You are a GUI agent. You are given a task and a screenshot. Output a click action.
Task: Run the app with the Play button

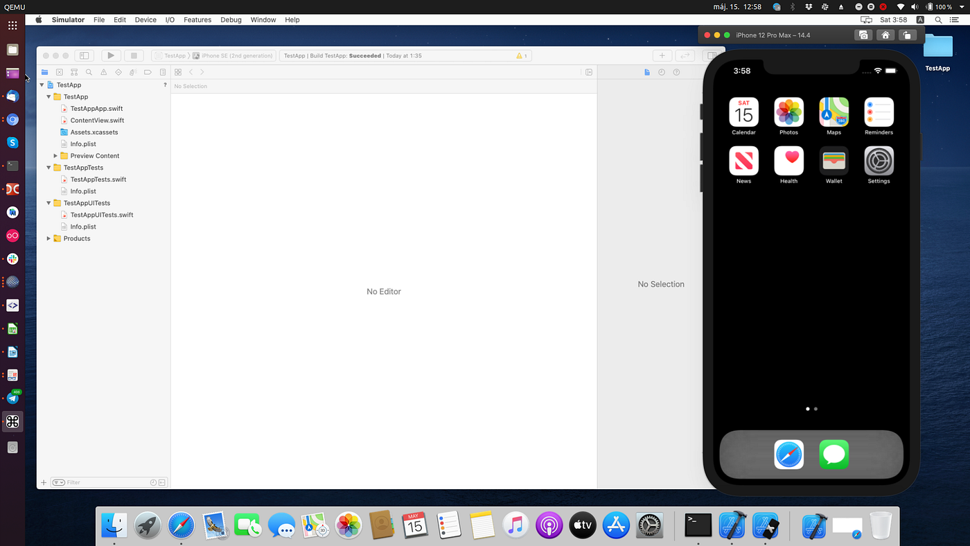(111, 55)
